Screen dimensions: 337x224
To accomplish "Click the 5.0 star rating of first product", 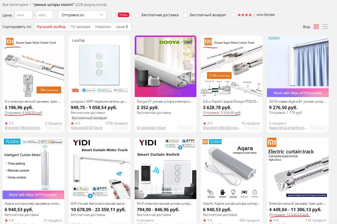I will tap(9, 123).
